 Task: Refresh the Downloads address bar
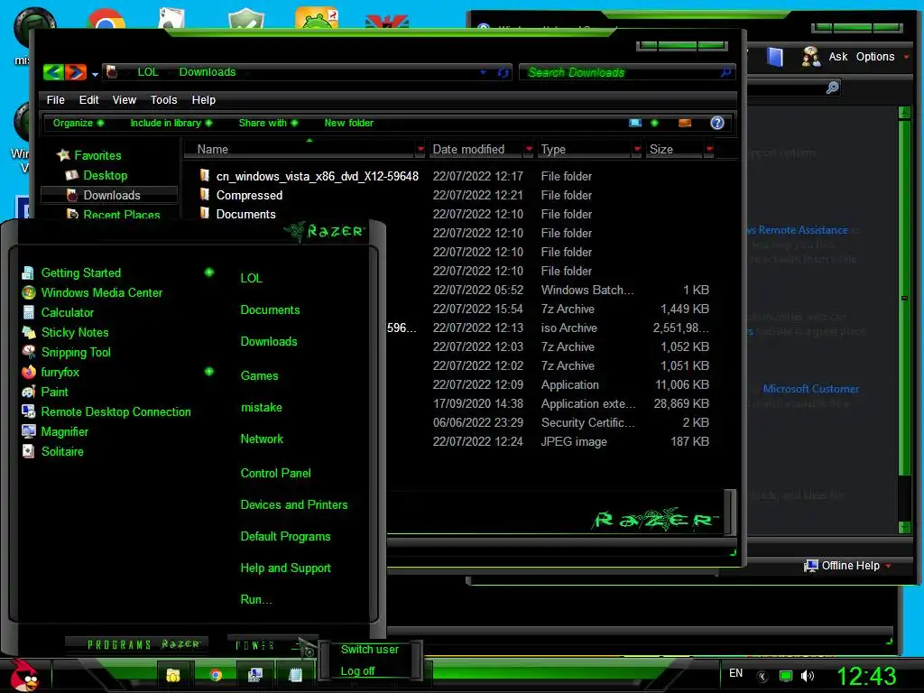[503, 72]
